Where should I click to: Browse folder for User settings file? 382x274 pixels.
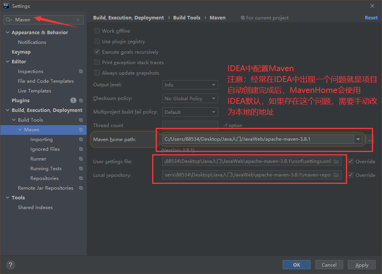(x=336, y=161)
